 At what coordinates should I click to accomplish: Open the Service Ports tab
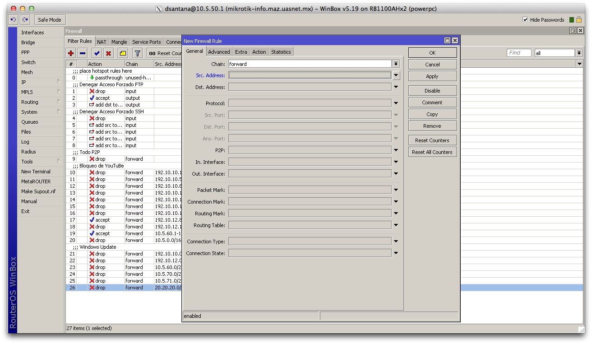point(147,42)
